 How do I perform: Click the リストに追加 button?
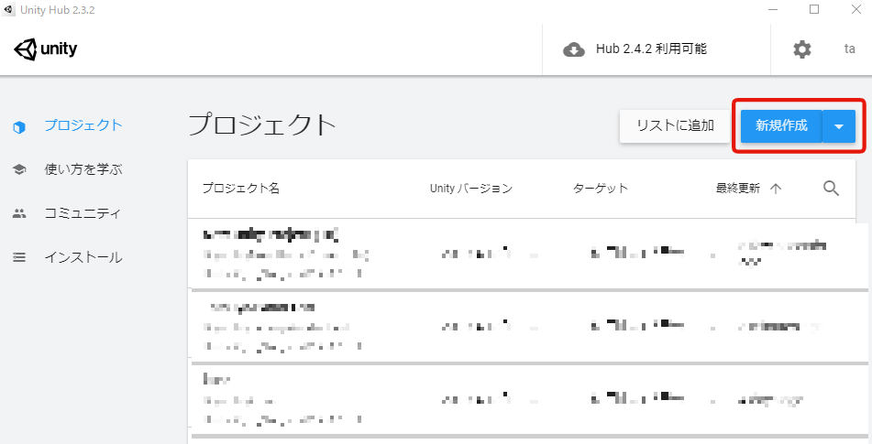[675, 126]
